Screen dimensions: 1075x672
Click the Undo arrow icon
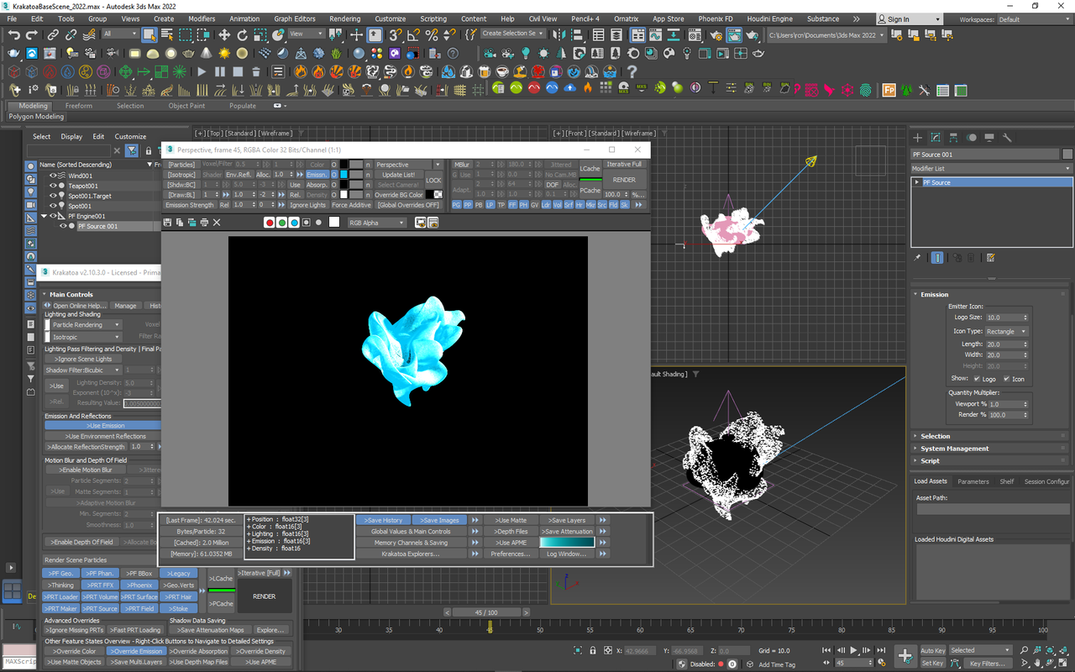[x=13, y=34]
